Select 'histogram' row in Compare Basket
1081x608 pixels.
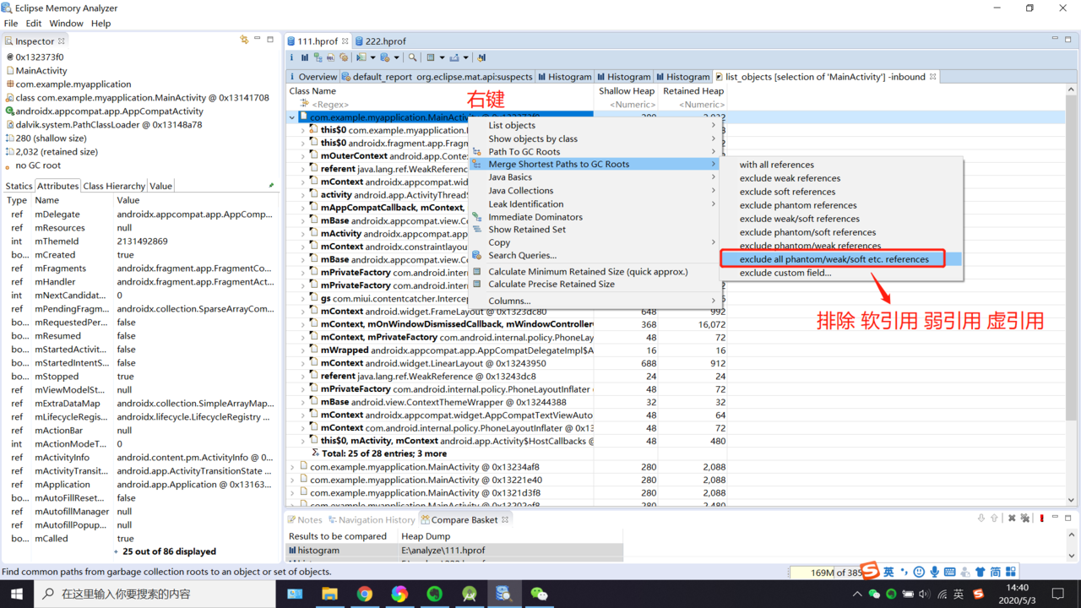[x=456, y=550]
